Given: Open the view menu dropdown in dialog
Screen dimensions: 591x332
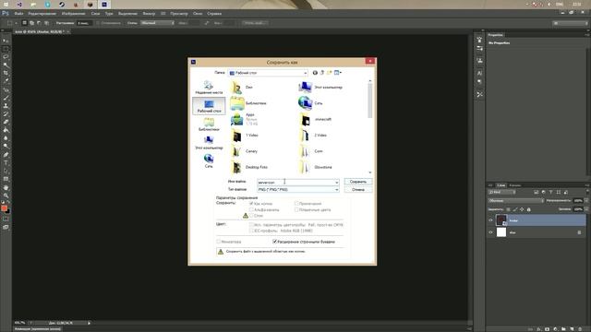Looking at the screenshot, I should click(338, 73).
